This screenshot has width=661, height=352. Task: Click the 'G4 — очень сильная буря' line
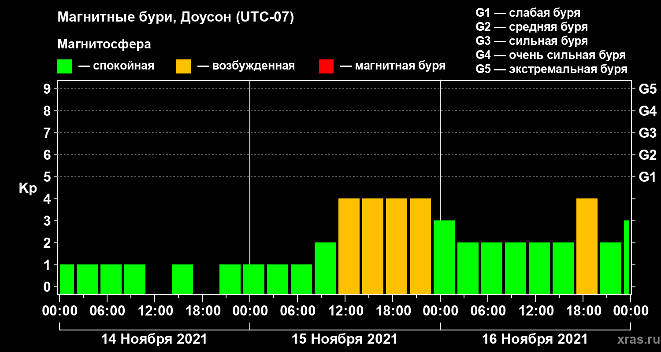(550, 55)
